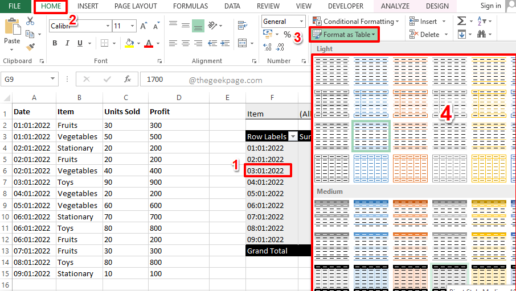Click the Cut scissors icon
Viewport: 516px width, 291px height.
(30, 21)
